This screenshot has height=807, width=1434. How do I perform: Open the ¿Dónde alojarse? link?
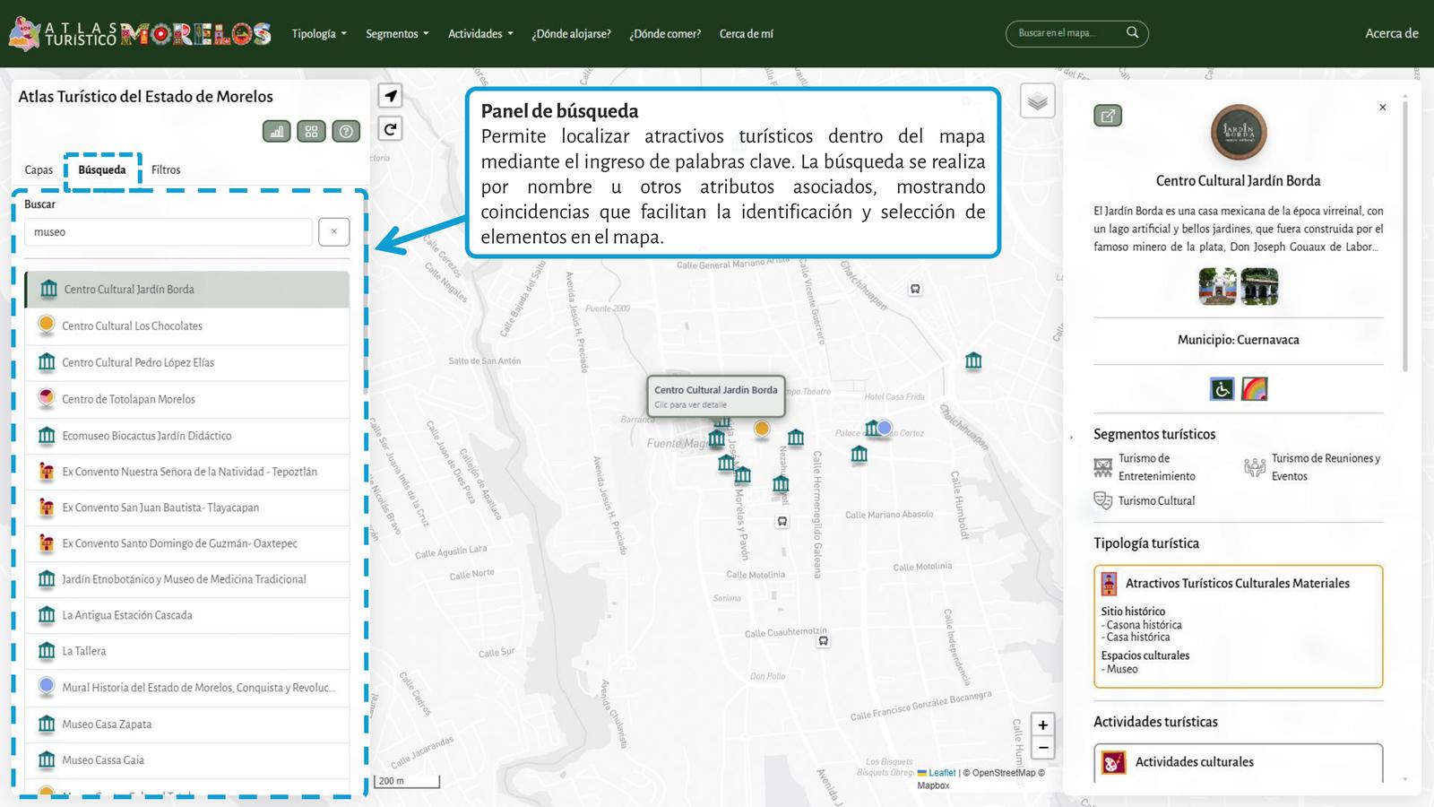[571, 34]
